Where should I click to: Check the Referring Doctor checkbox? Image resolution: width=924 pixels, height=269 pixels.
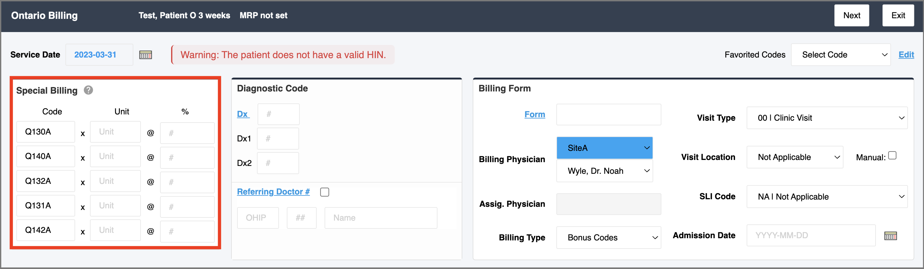[325, 192]
